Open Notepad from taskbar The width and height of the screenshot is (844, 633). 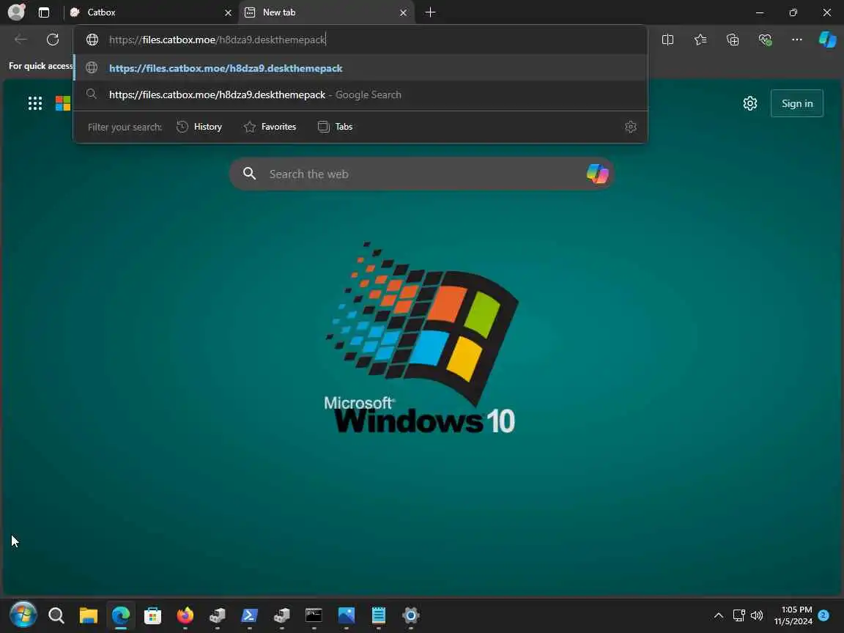378,615
